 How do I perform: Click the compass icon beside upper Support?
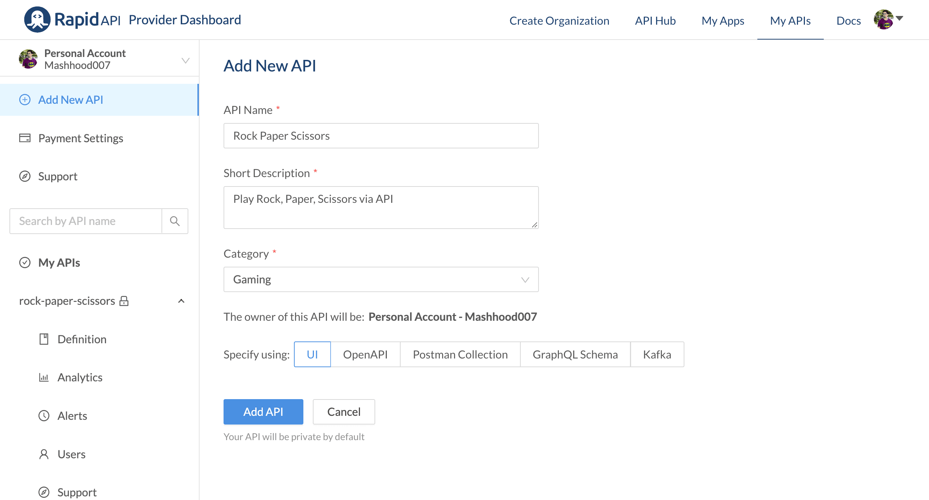click(x=25, y=176)
